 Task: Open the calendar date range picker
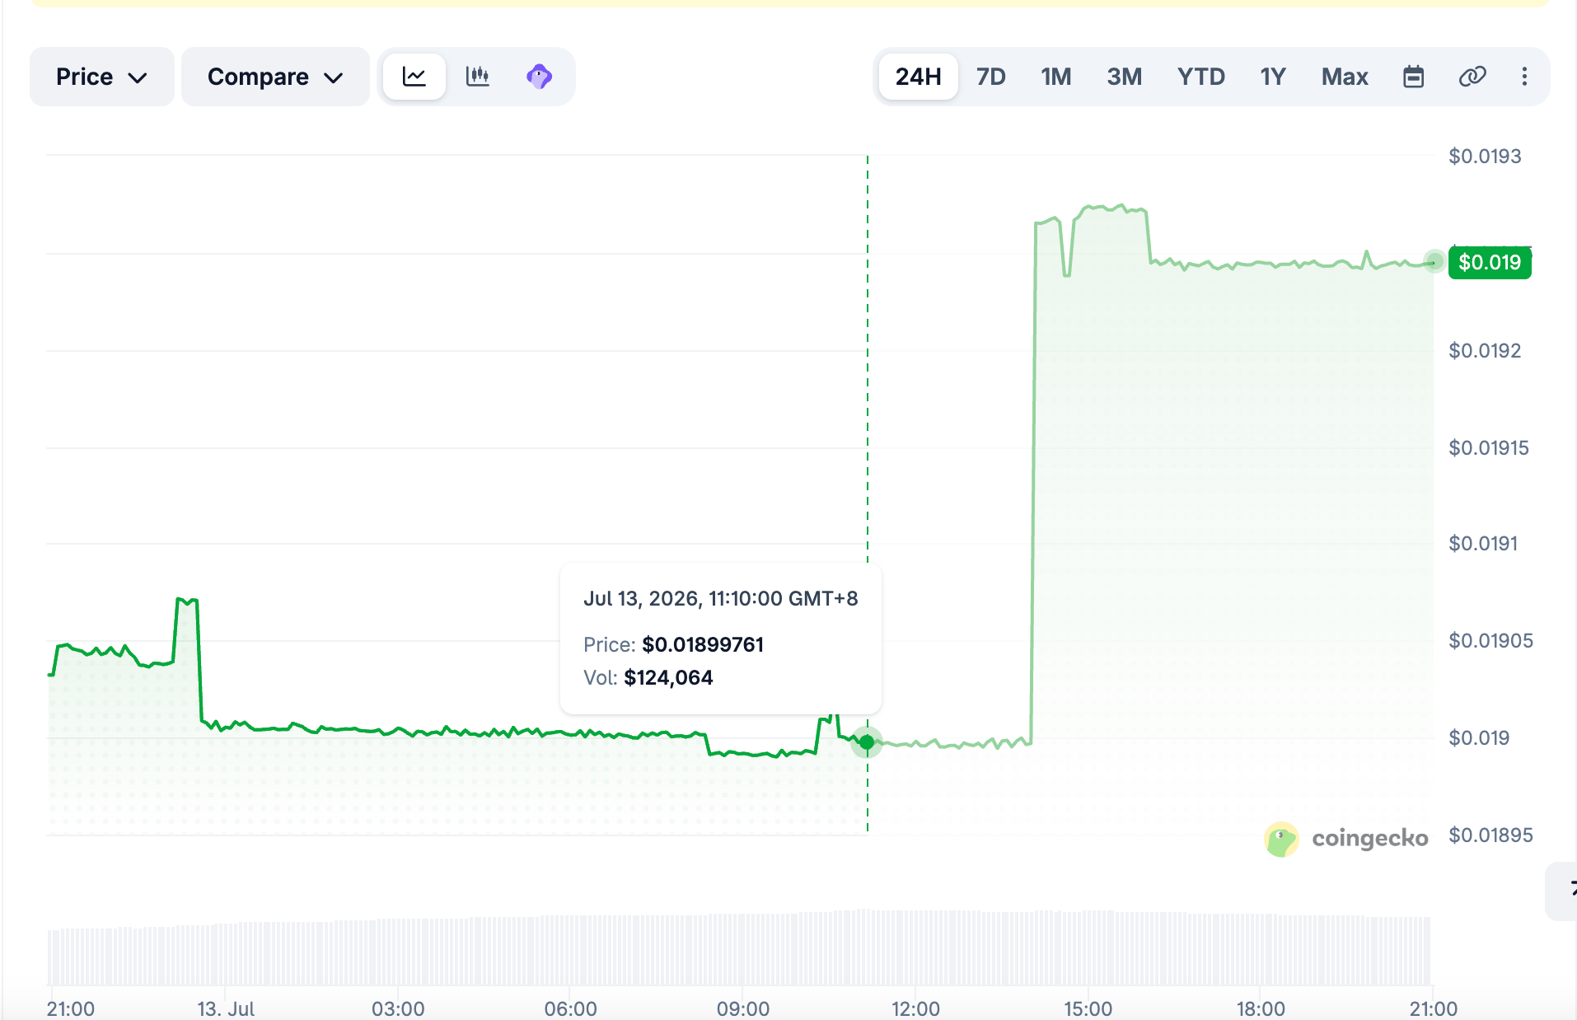(x=1413, y=77)
